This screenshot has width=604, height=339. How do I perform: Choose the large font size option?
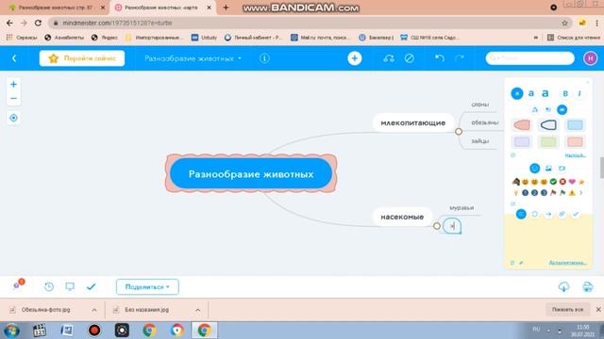pos(545,93)
